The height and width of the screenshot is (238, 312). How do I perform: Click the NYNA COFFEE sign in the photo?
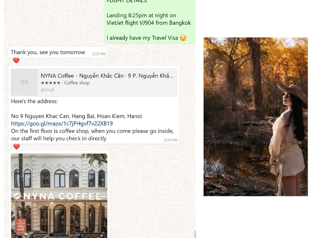58,196
